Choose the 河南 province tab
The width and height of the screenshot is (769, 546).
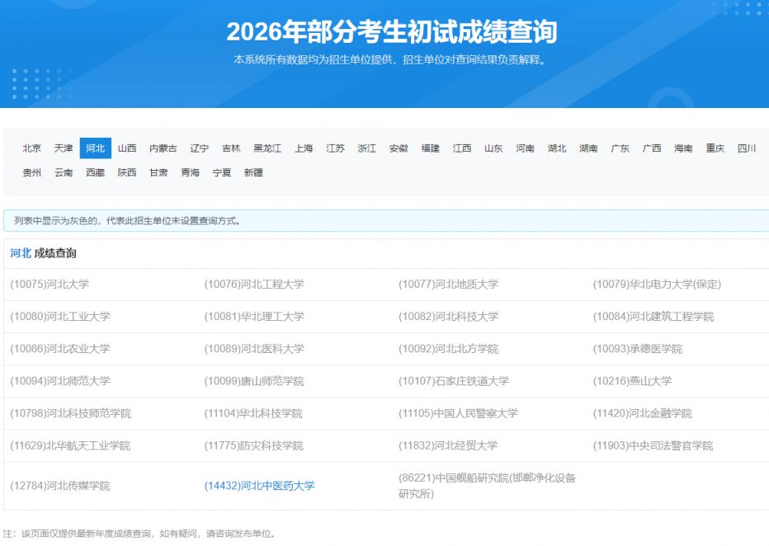pos(526,148)
